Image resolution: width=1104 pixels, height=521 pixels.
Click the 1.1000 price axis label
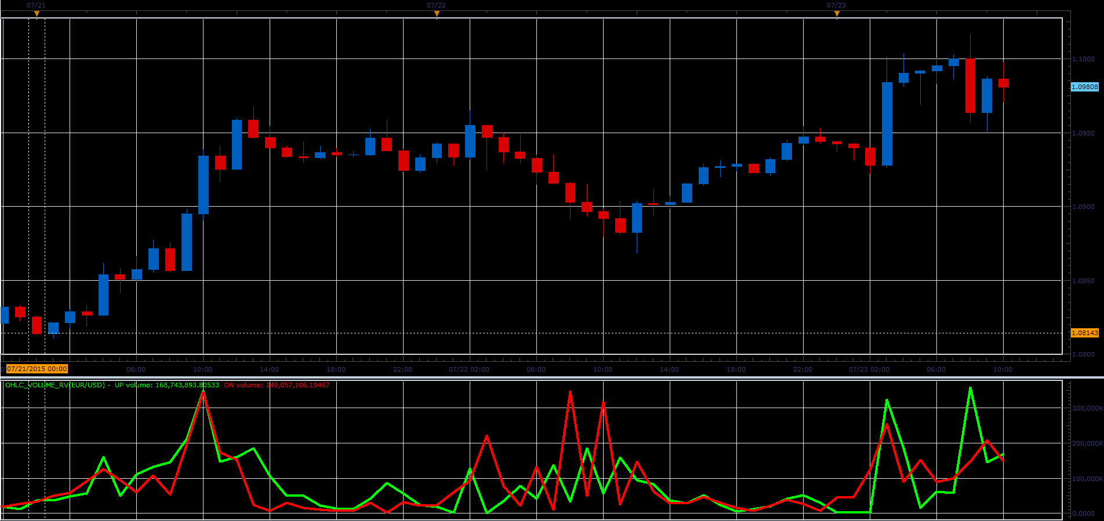(1084, 59)
